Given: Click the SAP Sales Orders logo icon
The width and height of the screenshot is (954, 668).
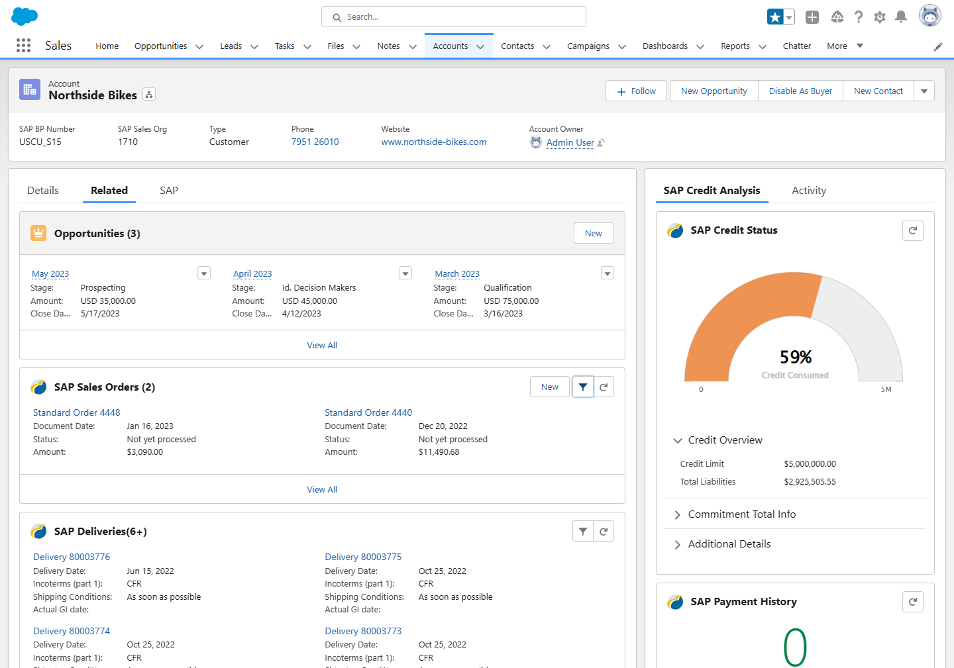Looking at the screenshot, I should tap(38, 387).
